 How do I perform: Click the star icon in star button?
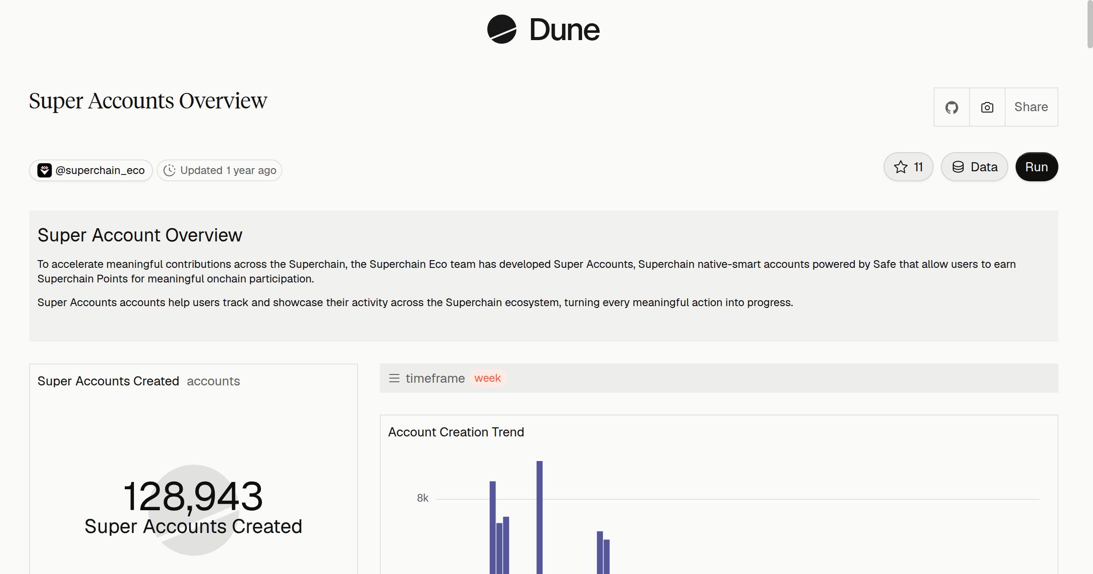[901, 167]
